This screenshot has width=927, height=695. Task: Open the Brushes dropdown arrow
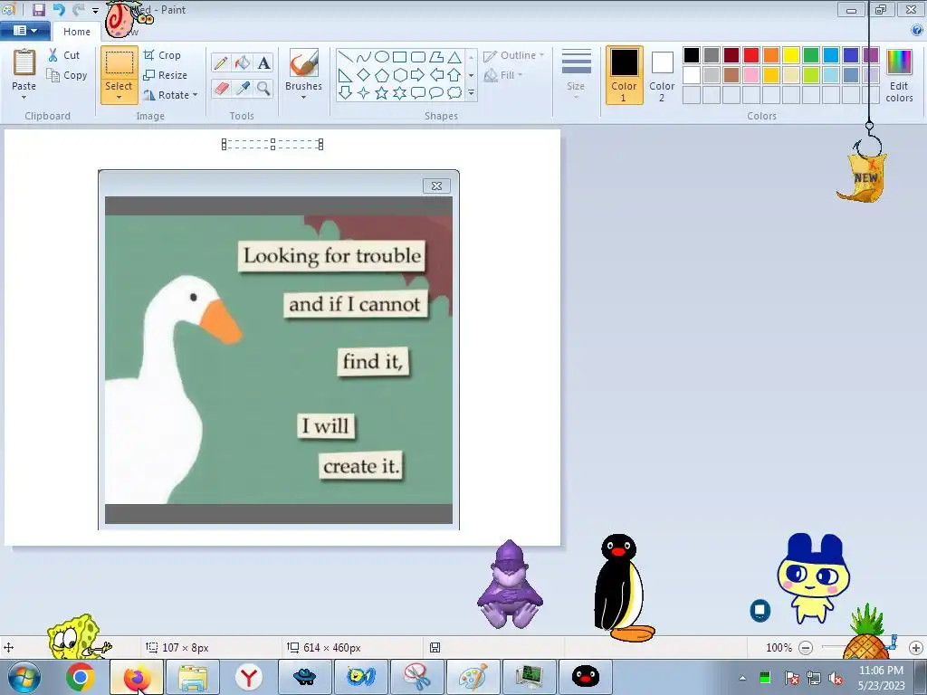pos(304,97)
